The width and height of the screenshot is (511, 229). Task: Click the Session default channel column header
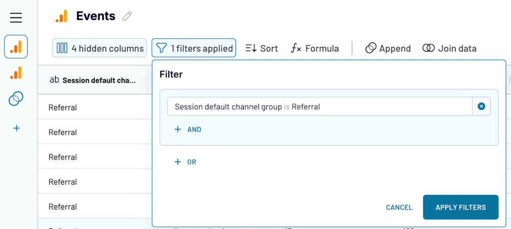point(95,80)
